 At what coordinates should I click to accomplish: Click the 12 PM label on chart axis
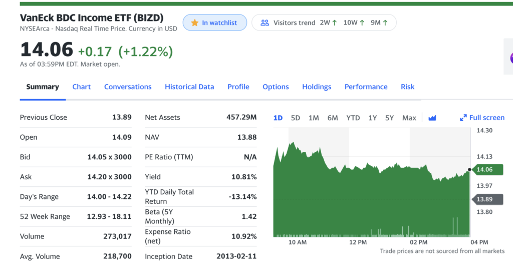point(358,242)
